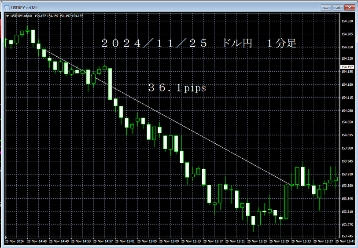Screen dimensions: 358x248
Task: Click the 25 Nov 14:45 time label
Action: pyautogui.click(x=37, y=241)
